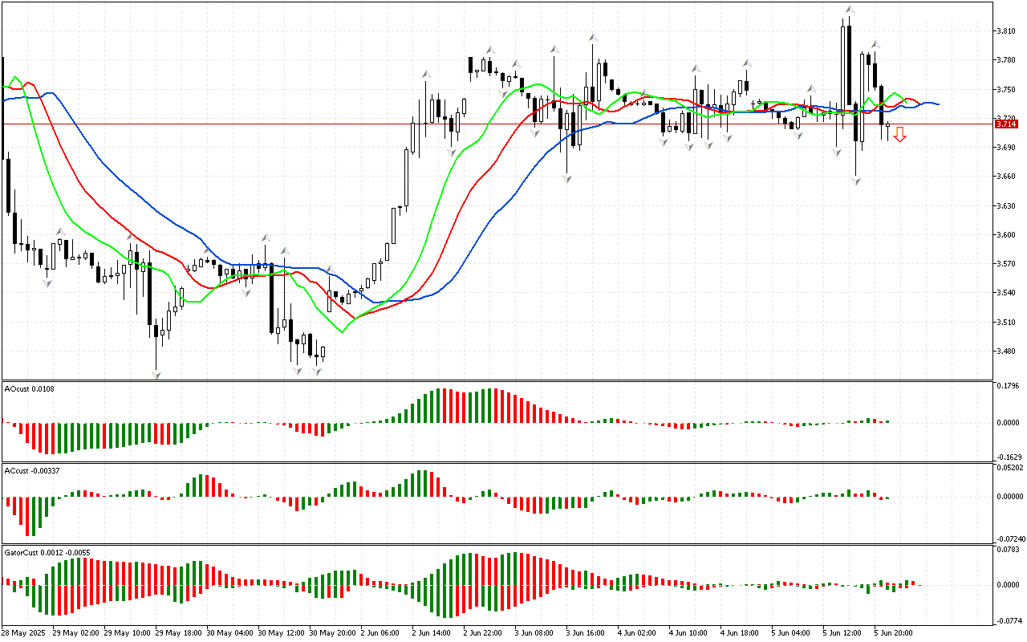Select the last candle on the chart
Image resolution: width=1027 pixels, height=642 pixels.
point(887,124)
